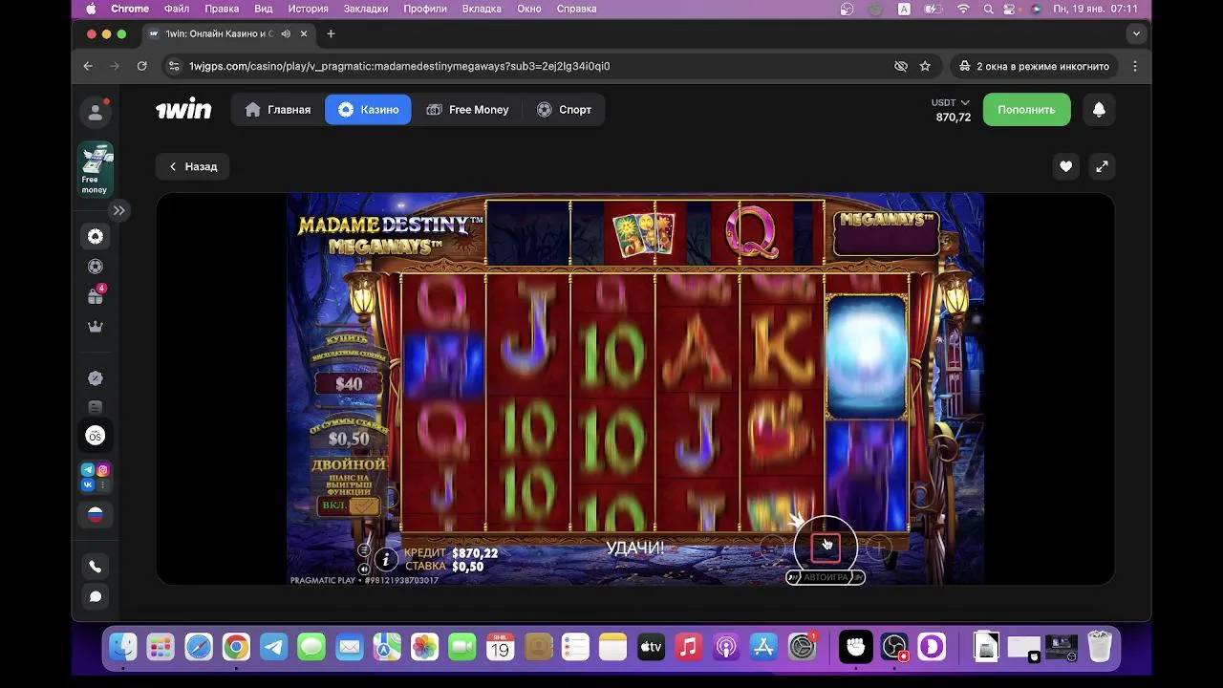Image resolution: width=1223 pixels, height=688 pixels.
Task: Open the casino chip icon in sidebar
Action: [96, 237]
